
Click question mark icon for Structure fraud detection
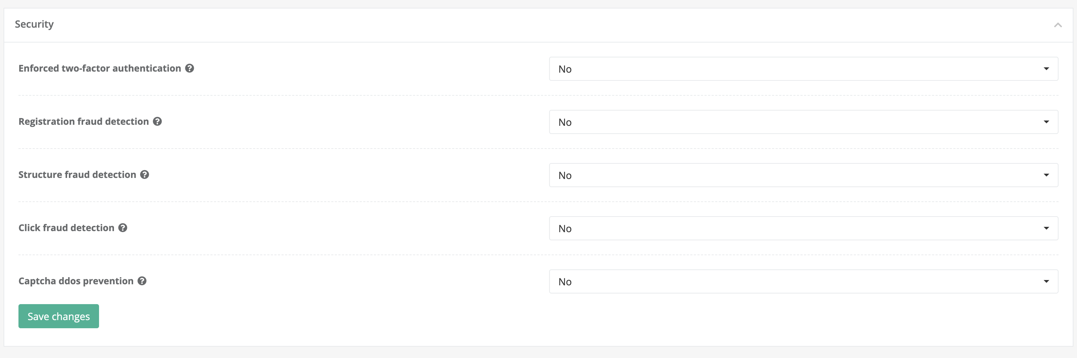pos(145,174)
